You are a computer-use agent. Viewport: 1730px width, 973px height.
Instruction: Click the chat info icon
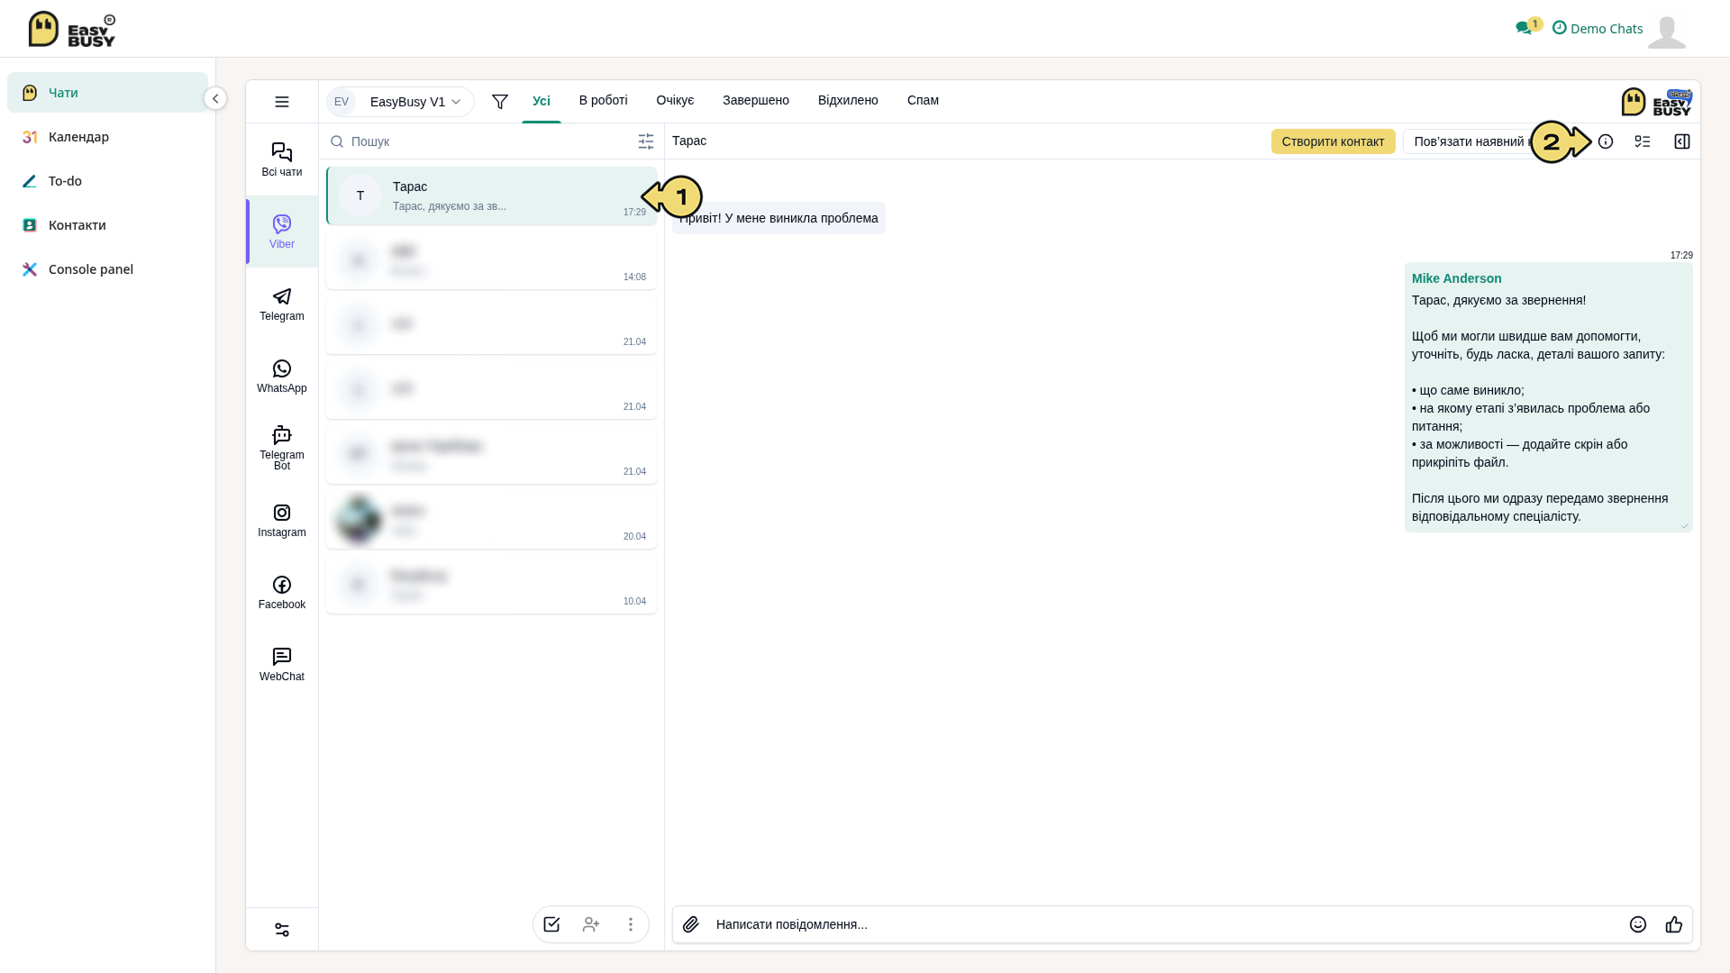pos(1606,141)
